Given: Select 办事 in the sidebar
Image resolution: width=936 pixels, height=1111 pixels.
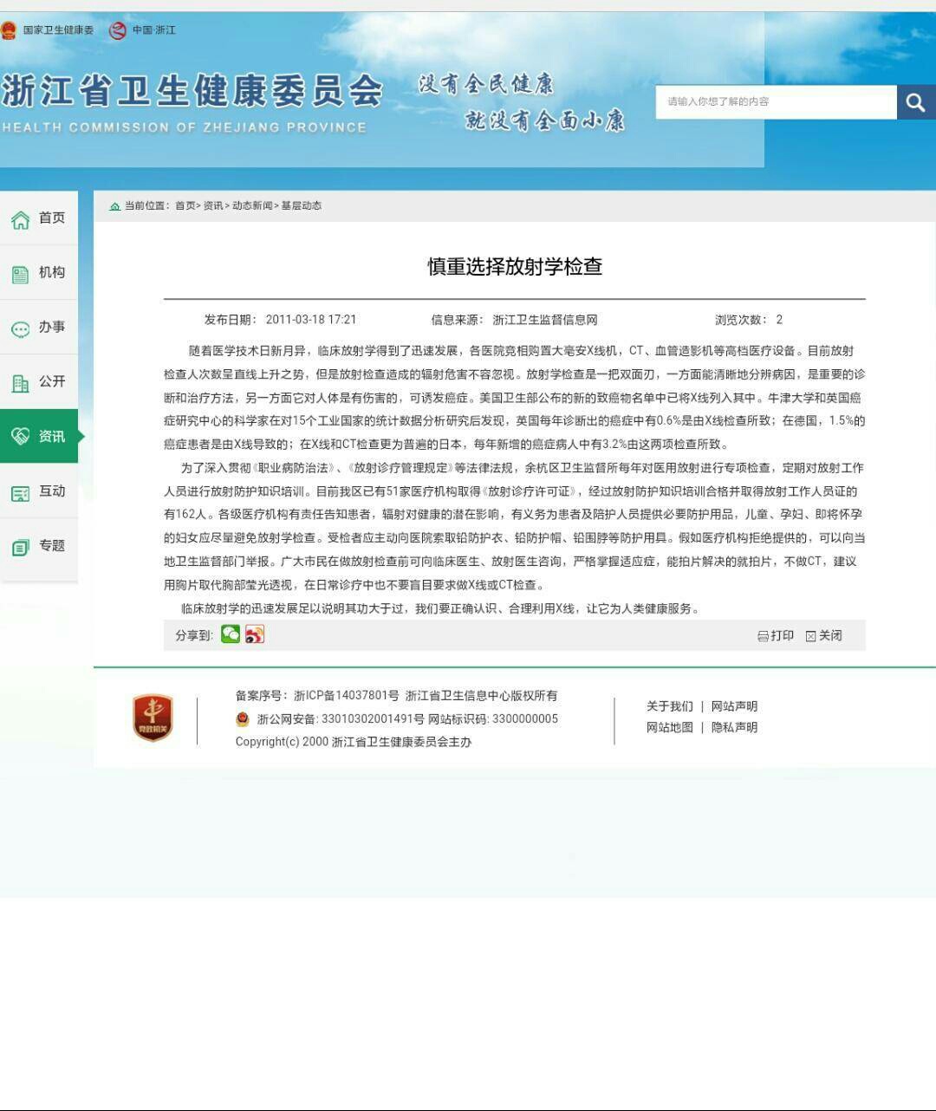Looking at the screenshot, I should [39, 328].
